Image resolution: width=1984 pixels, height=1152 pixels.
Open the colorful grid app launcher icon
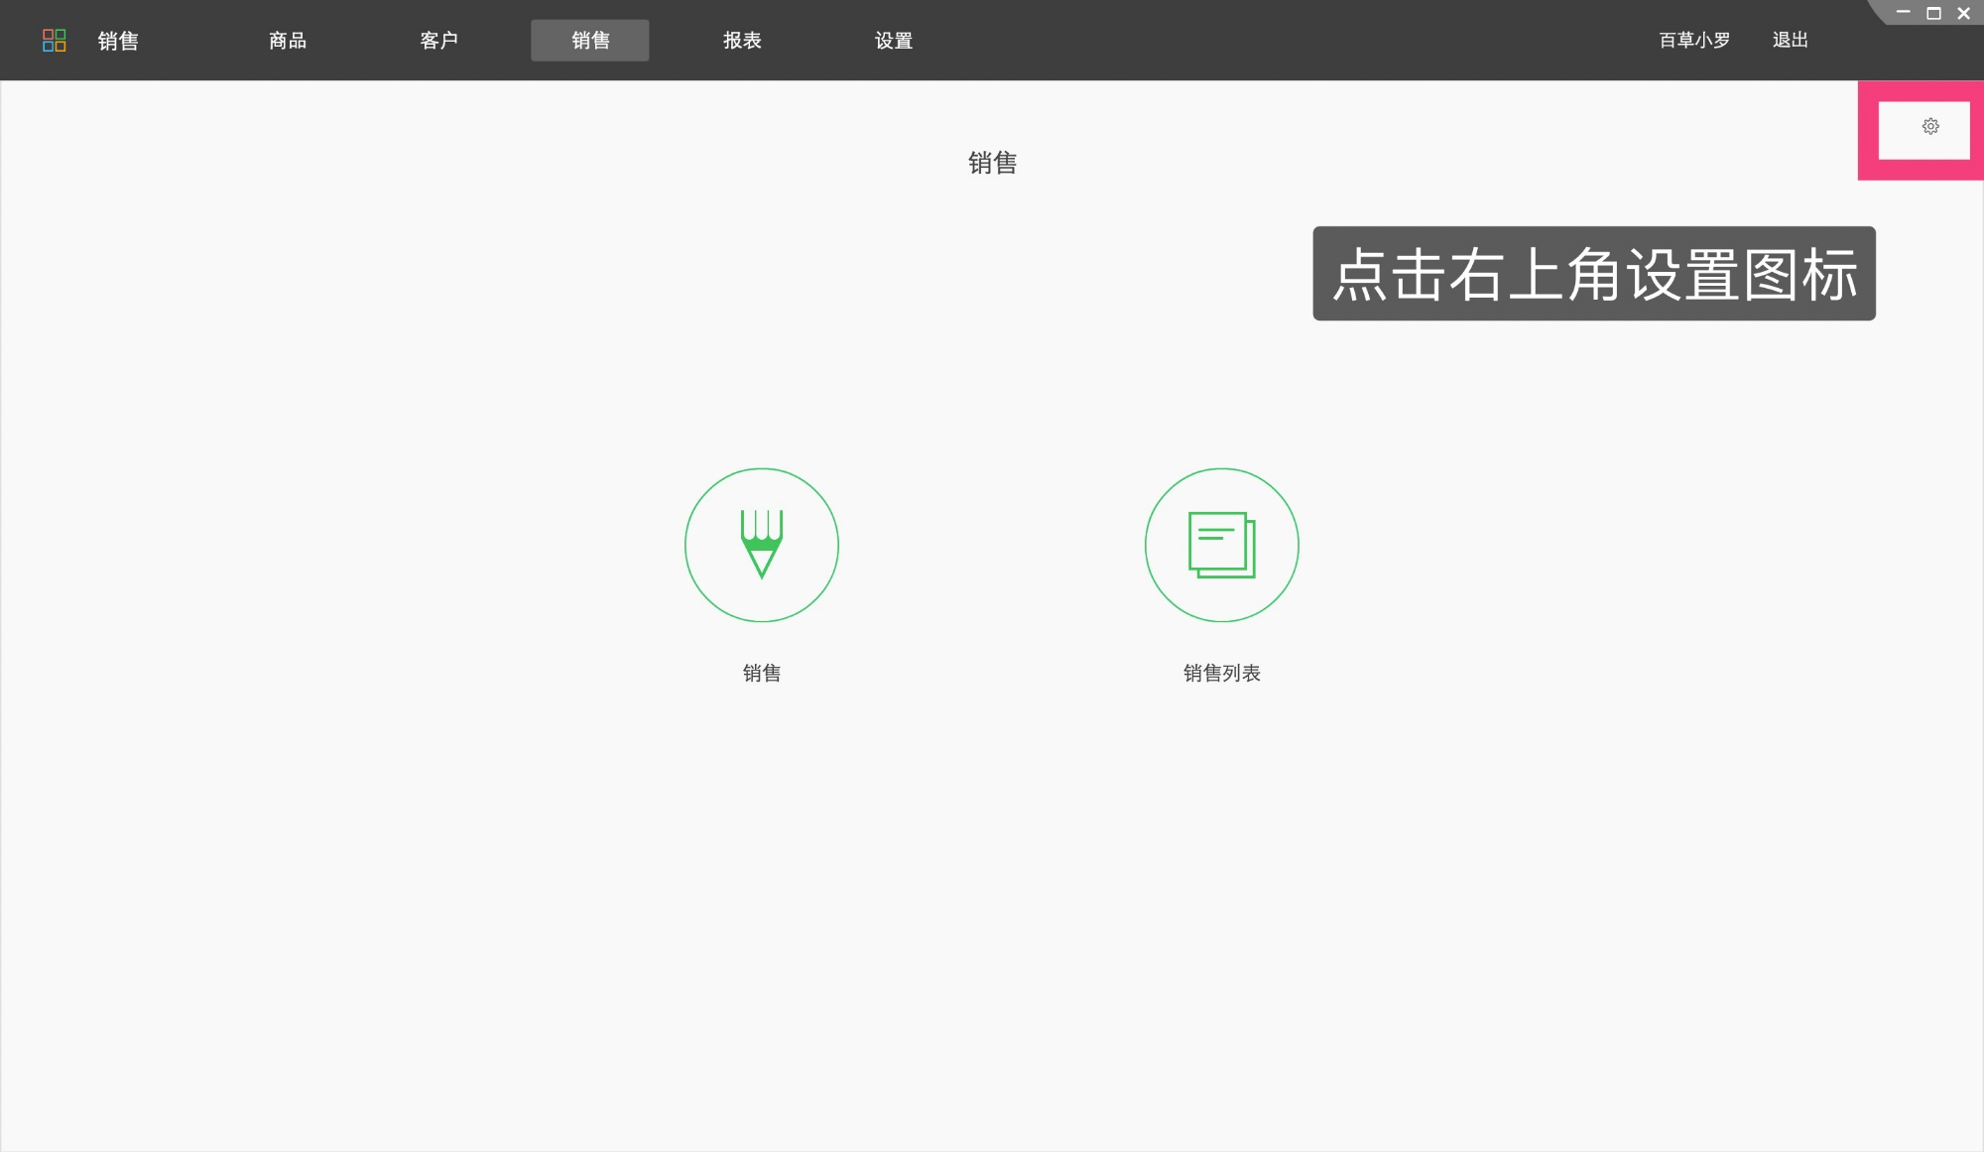point(55,40)
